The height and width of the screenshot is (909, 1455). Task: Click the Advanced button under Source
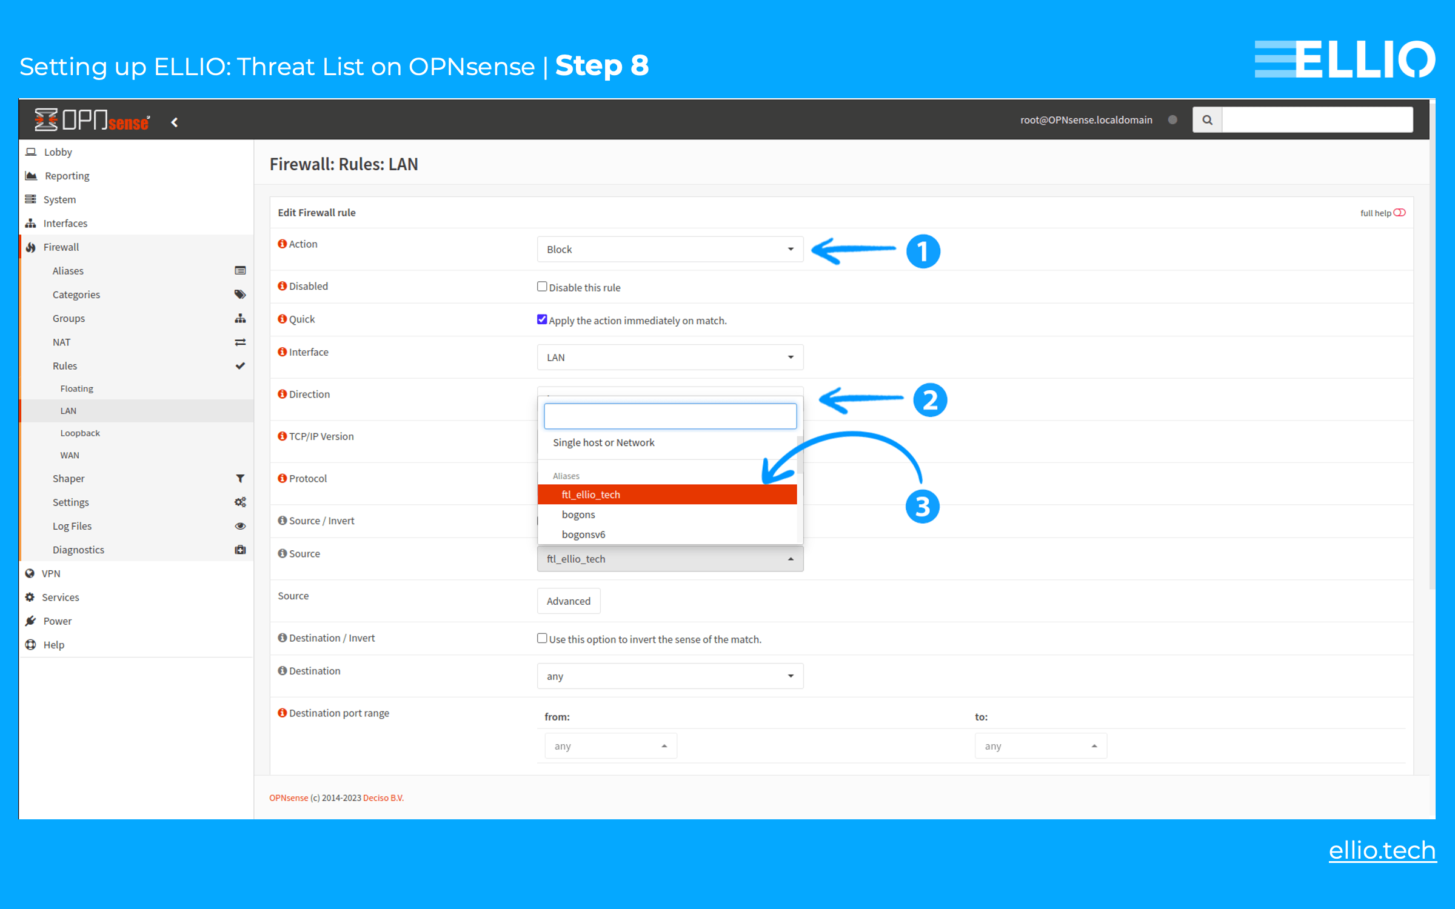point(568,601)
